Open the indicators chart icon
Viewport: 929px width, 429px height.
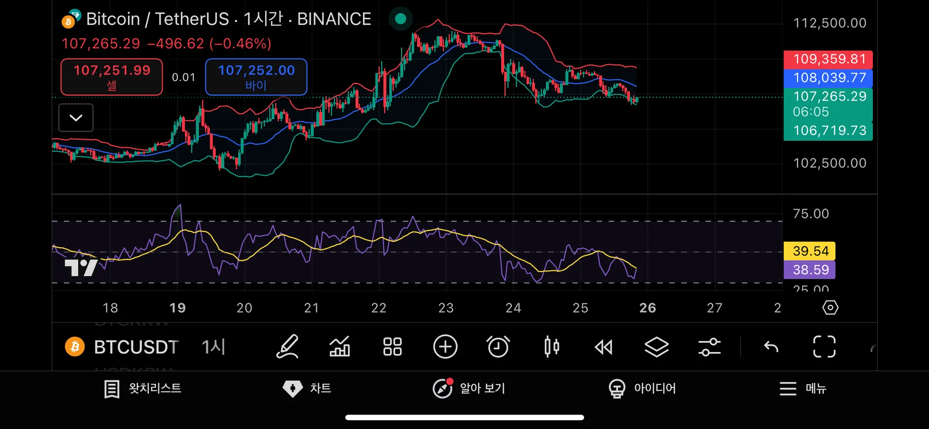click(340, 347)
